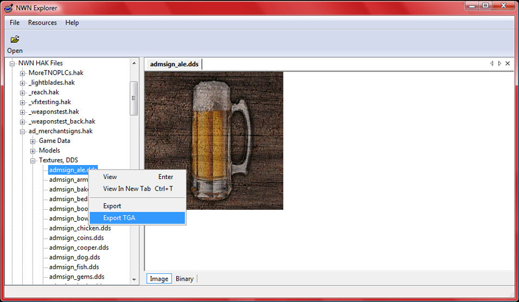Maximize the NWN Explorer window
This screenshot has width=519, height=302.
tap(486, 5)
